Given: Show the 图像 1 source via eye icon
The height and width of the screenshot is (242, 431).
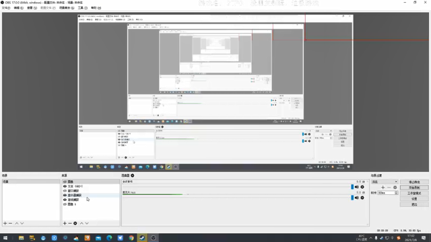Looking at the screenshot, I should tap(65, 204).
